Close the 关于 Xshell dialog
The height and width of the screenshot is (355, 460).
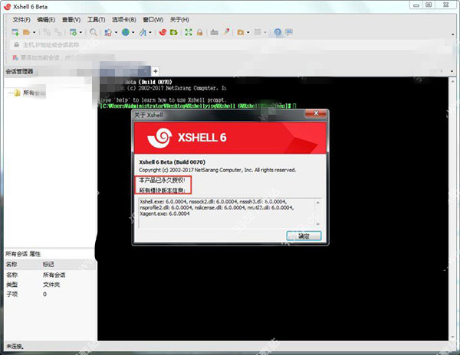(x=316, y=113)
